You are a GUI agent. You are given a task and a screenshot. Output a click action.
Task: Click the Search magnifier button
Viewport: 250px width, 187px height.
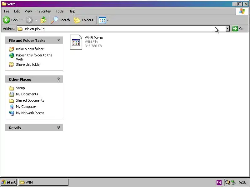click(x=61, y=20)
